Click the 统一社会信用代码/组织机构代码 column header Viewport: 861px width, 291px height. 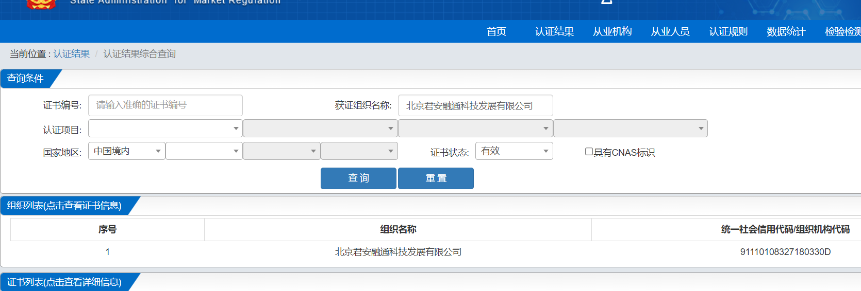point(785,229)
